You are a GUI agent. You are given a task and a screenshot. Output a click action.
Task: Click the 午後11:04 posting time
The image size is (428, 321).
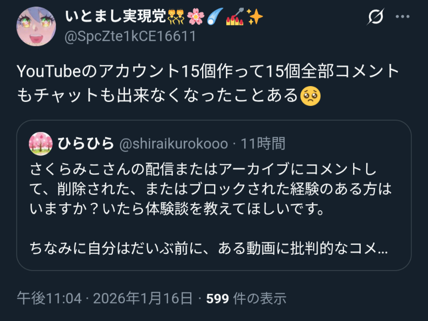coord(50,298)
